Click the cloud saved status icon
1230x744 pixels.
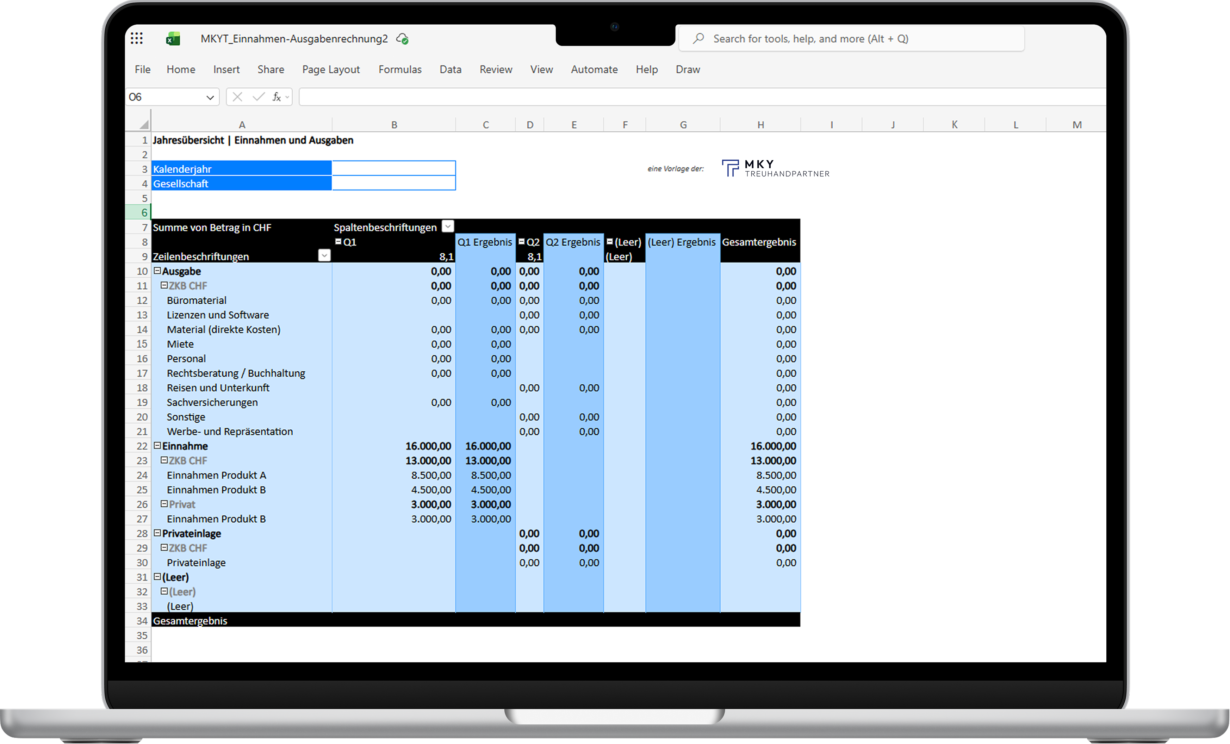pyautogui.click(x=402, y=38)
